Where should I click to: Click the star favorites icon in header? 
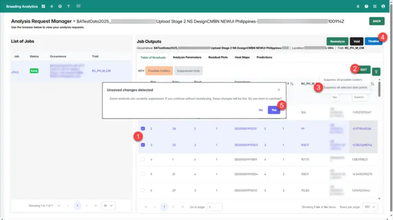[x=52, y=6]
